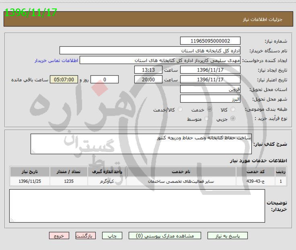Screen dimensions: 296x250
Task: Click the validity time field 20:00
Action: 148,79
